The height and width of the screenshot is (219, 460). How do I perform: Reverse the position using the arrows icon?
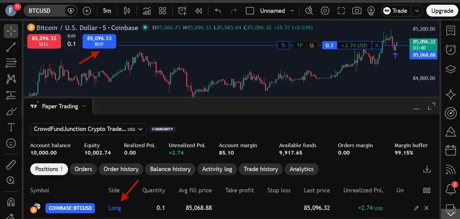[283, 45]
